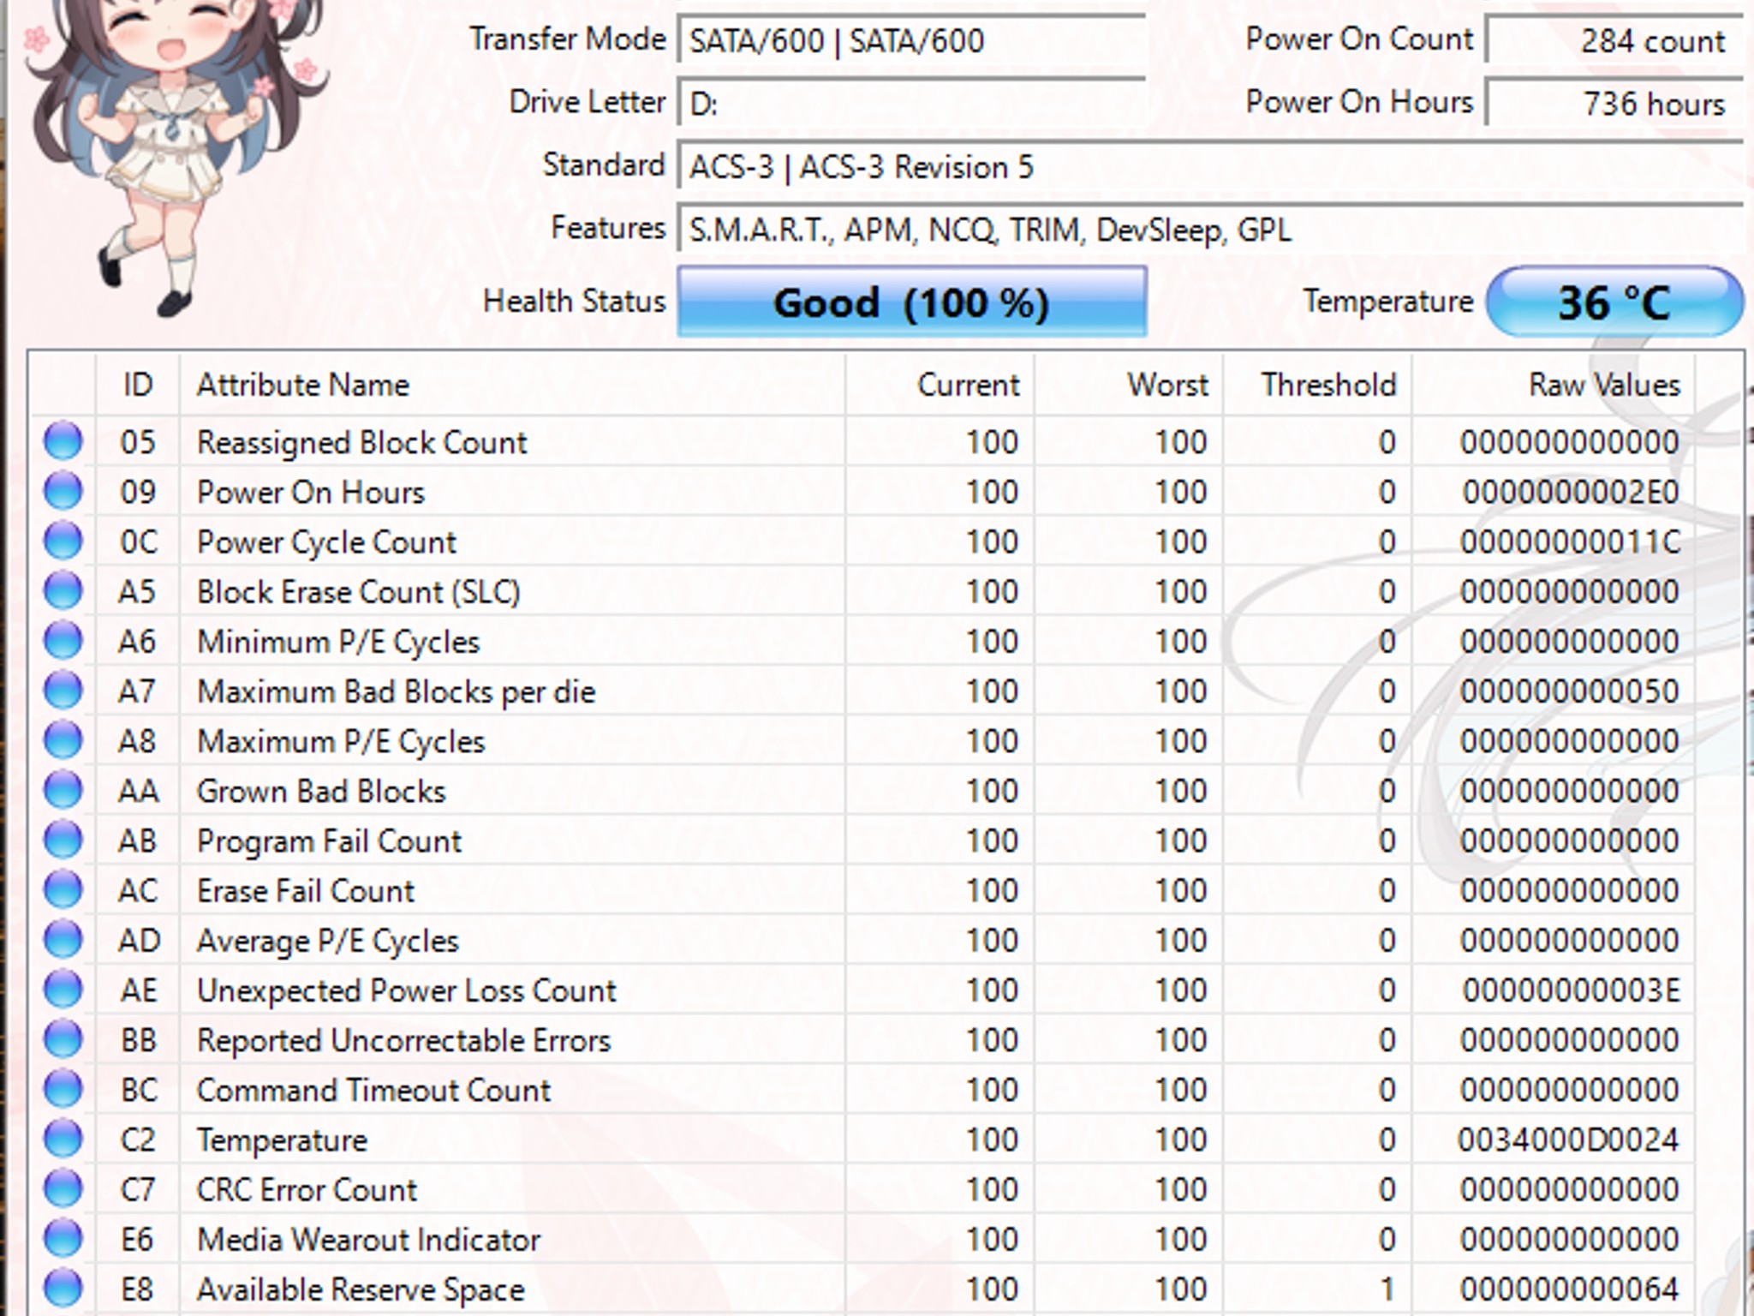The width and height of the screenshot is (1754, 1316).
Task: Click the status icon for Command Timeout Count
Action: pyautogui.click(x=63, y=1089)
